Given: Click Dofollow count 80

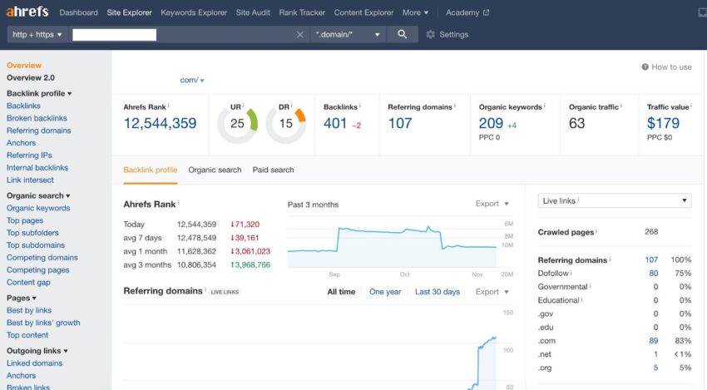Looking at the screenshot, I should click(x=653, y=274).
